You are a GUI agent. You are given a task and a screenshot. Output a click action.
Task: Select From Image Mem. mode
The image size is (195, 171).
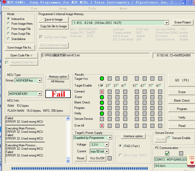[x=9, y=23]
